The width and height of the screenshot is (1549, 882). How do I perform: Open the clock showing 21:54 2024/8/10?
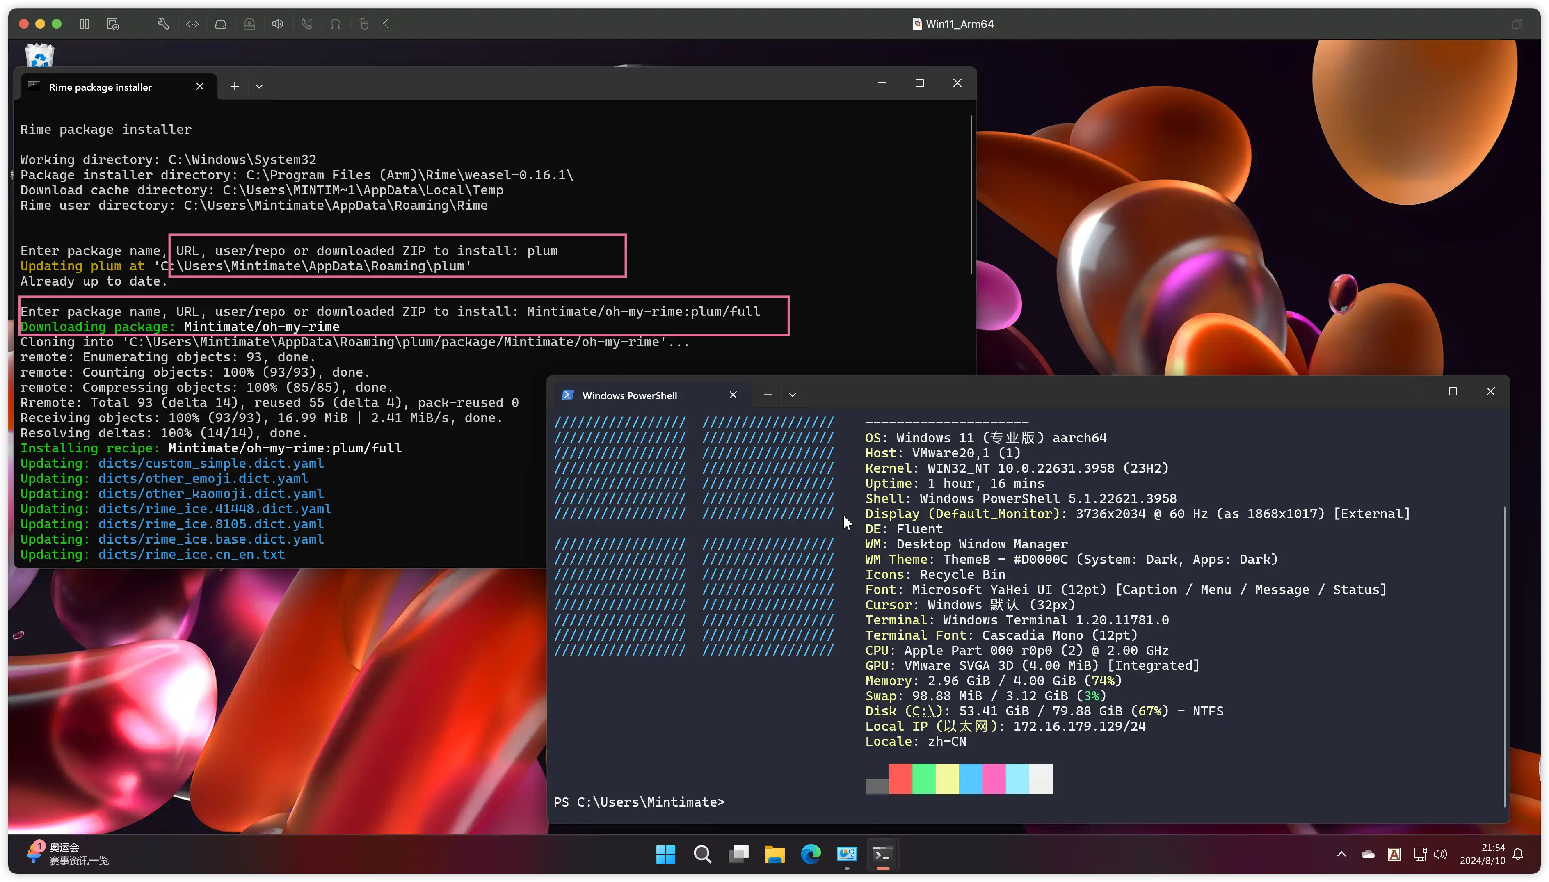pyautogui.click(x=1482, y=854)
